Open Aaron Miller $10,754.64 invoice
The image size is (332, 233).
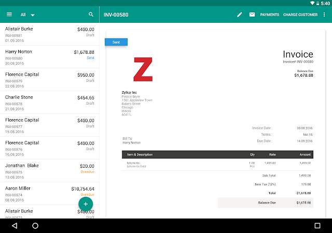point(50,193)
